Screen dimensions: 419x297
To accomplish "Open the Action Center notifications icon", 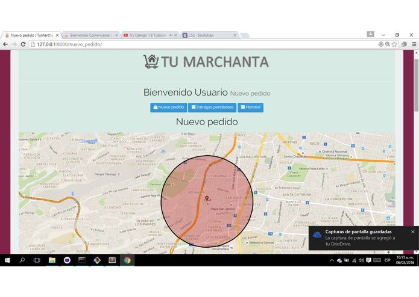I will click(368, 260).
